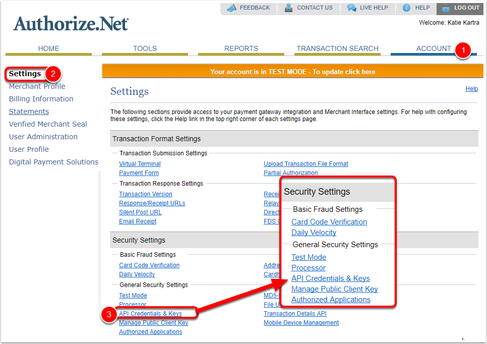487x344 pixels.
Task: Open the Virtual Terminal link
Action: [x=140, y=164]
